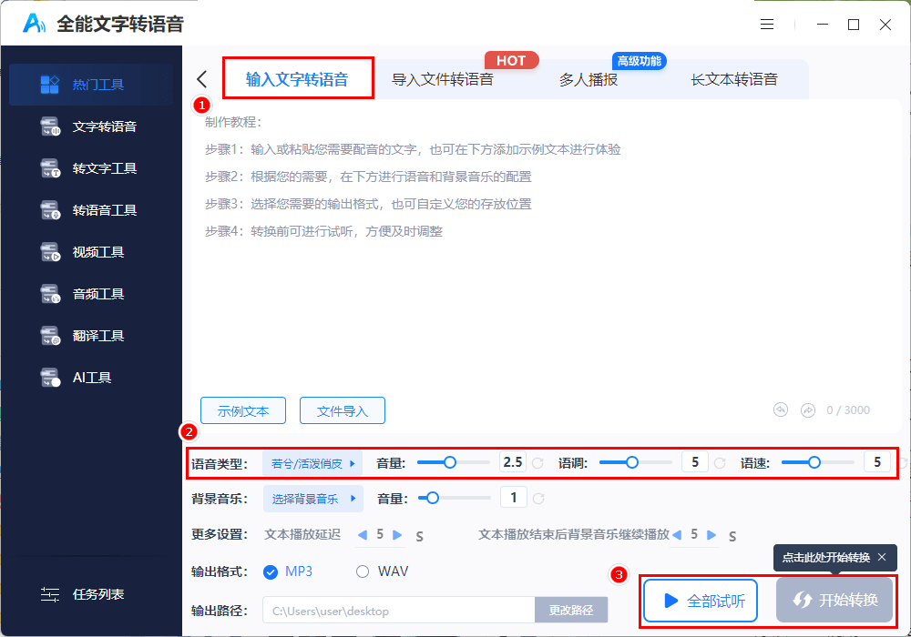This screenshot has width=911, height=637.
Task: Adjust background music 音量 slider
Action: click(455, 498)
